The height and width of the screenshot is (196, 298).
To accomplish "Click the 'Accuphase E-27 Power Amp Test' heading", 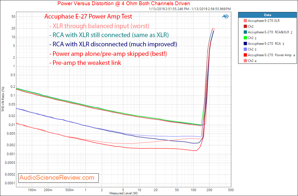I will tap(88, 17).
